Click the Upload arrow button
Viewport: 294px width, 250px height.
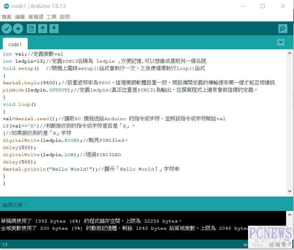click(18, 29)
